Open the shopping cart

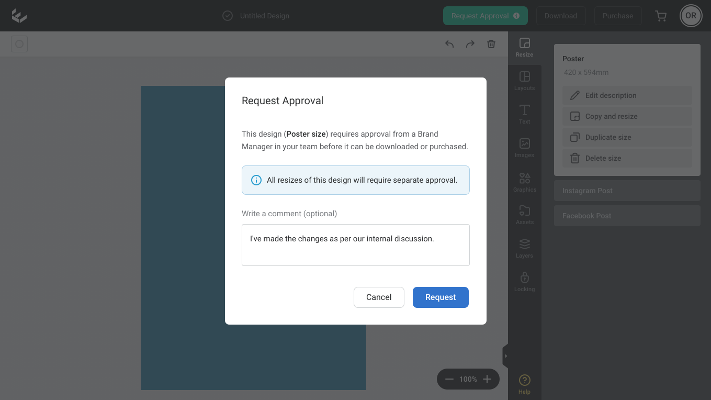(660, 16)
